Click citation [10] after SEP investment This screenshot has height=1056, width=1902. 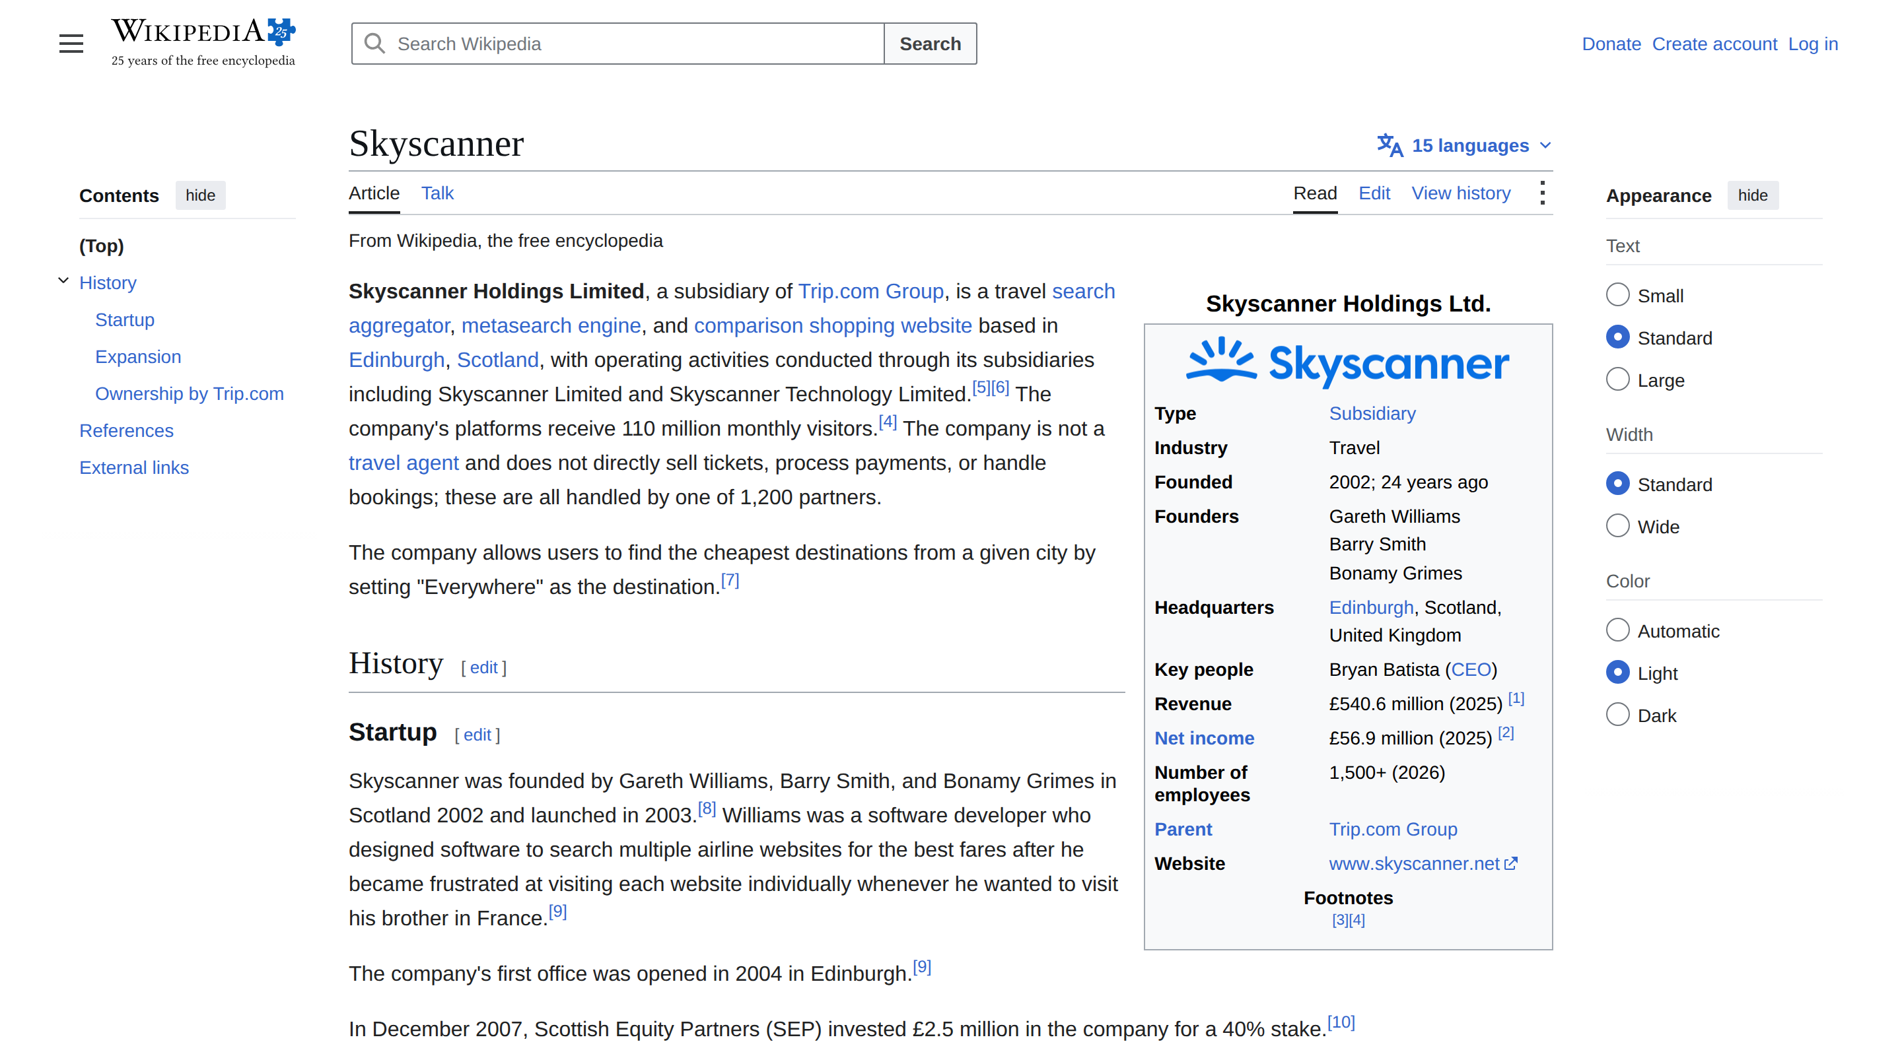(1341, 1022)
